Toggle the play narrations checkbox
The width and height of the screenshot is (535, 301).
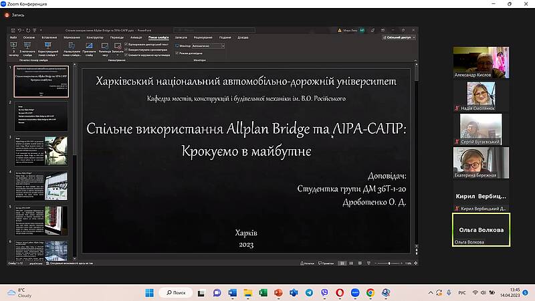point(126,44)
